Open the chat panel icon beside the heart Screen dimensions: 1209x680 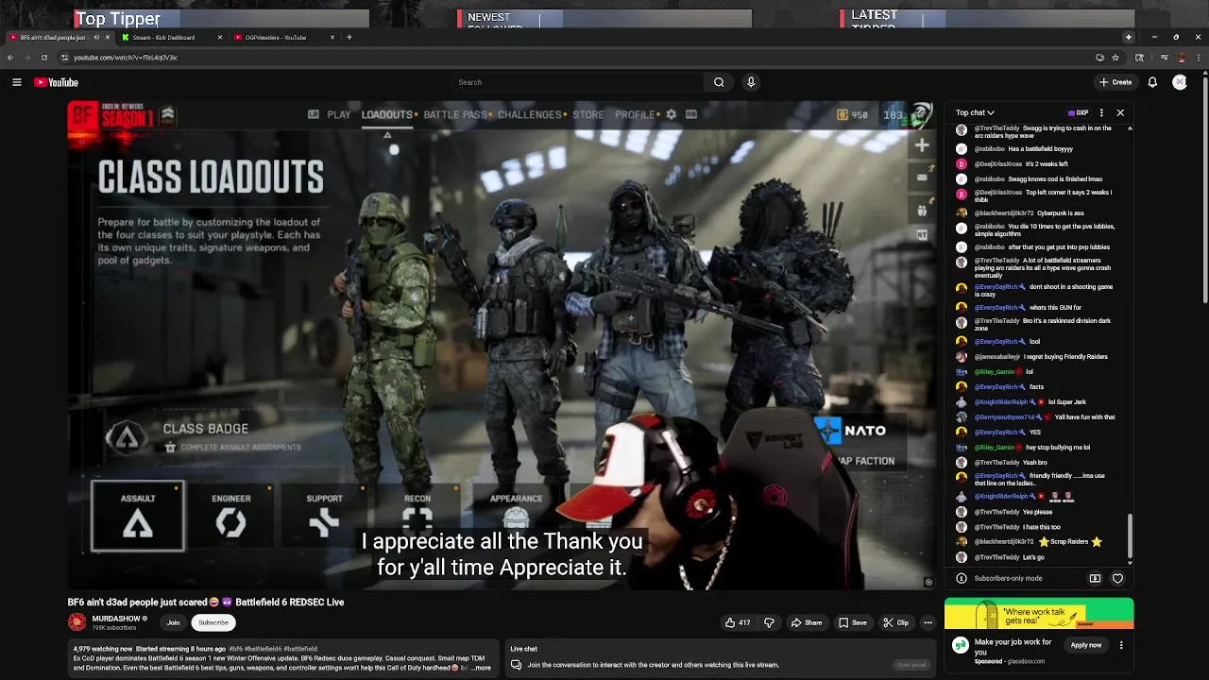tap(1095, 578)
